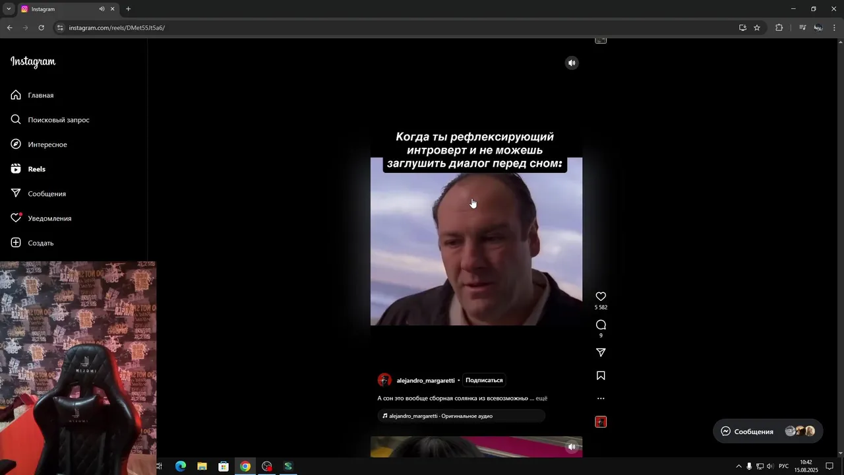Share the reel via paper plane icon

[601, 353]
